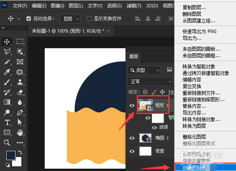Open the 图层 auto-select dropdown
The image size is (236, 171).
pyautogui.click(x=70, y=19)
